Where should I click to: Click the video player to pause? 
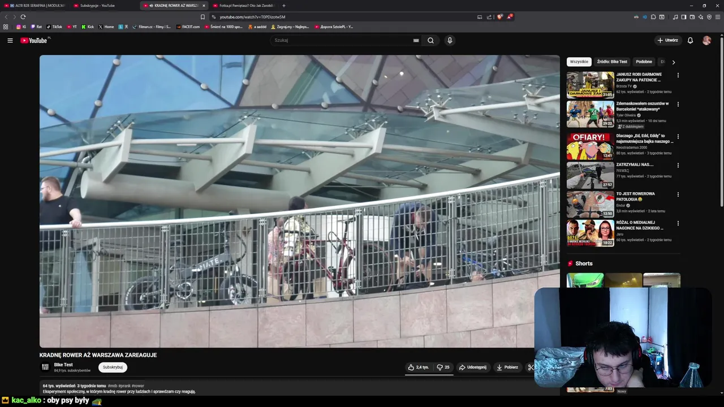(299, 201)
